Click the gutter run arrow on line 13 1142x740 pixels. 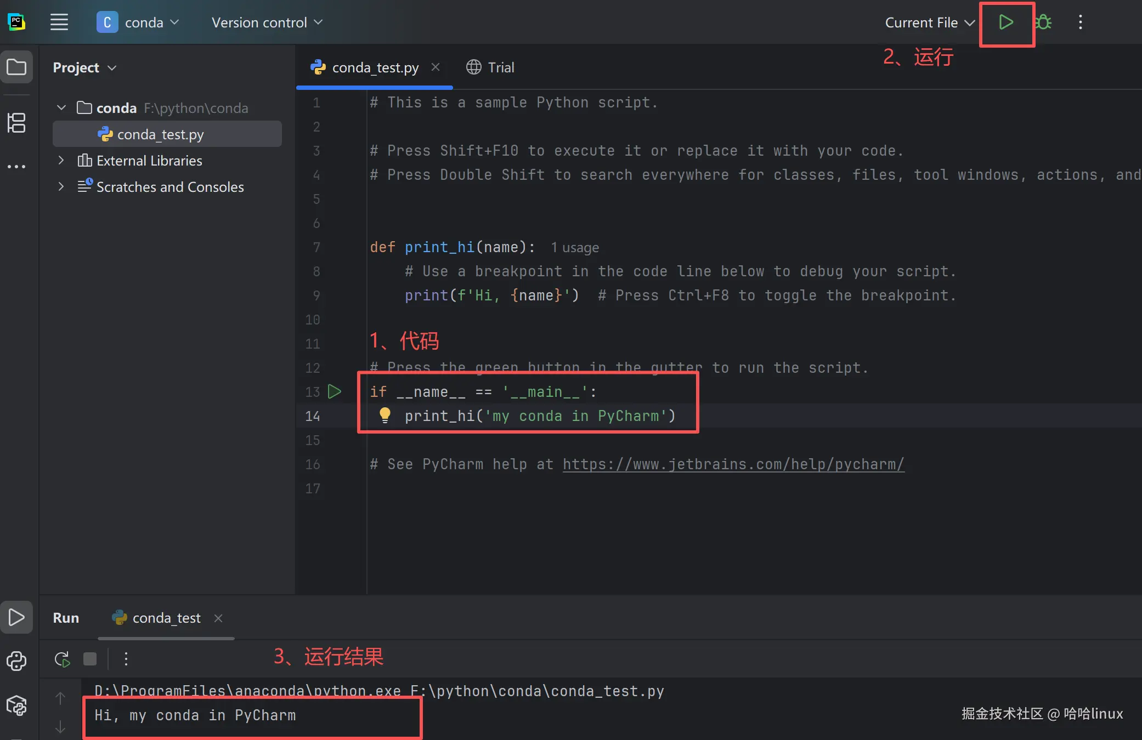pos(335,391)
